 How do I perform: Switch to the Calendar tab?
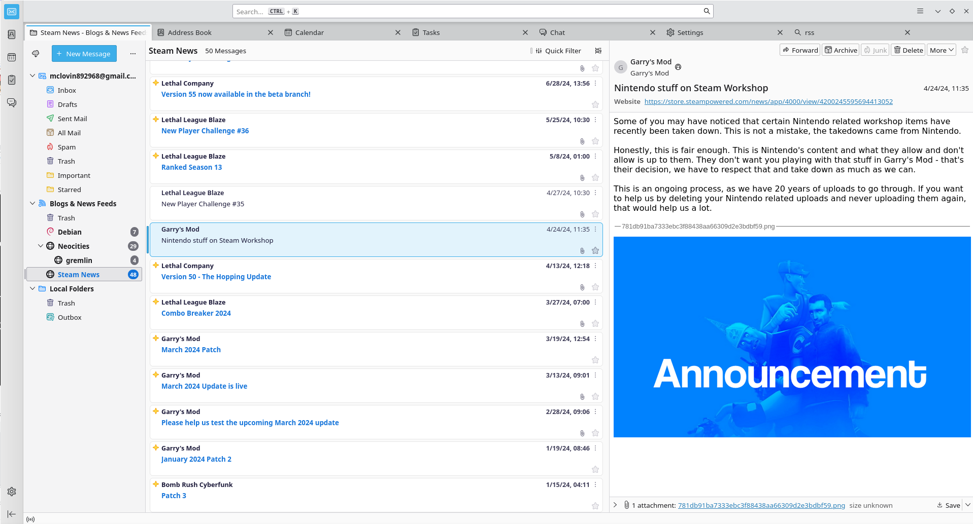(310, 32)
